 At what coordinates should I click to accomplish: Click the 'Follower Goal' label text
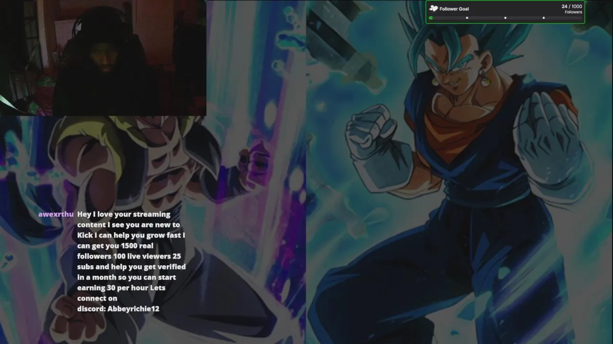(x=454, y=9)
